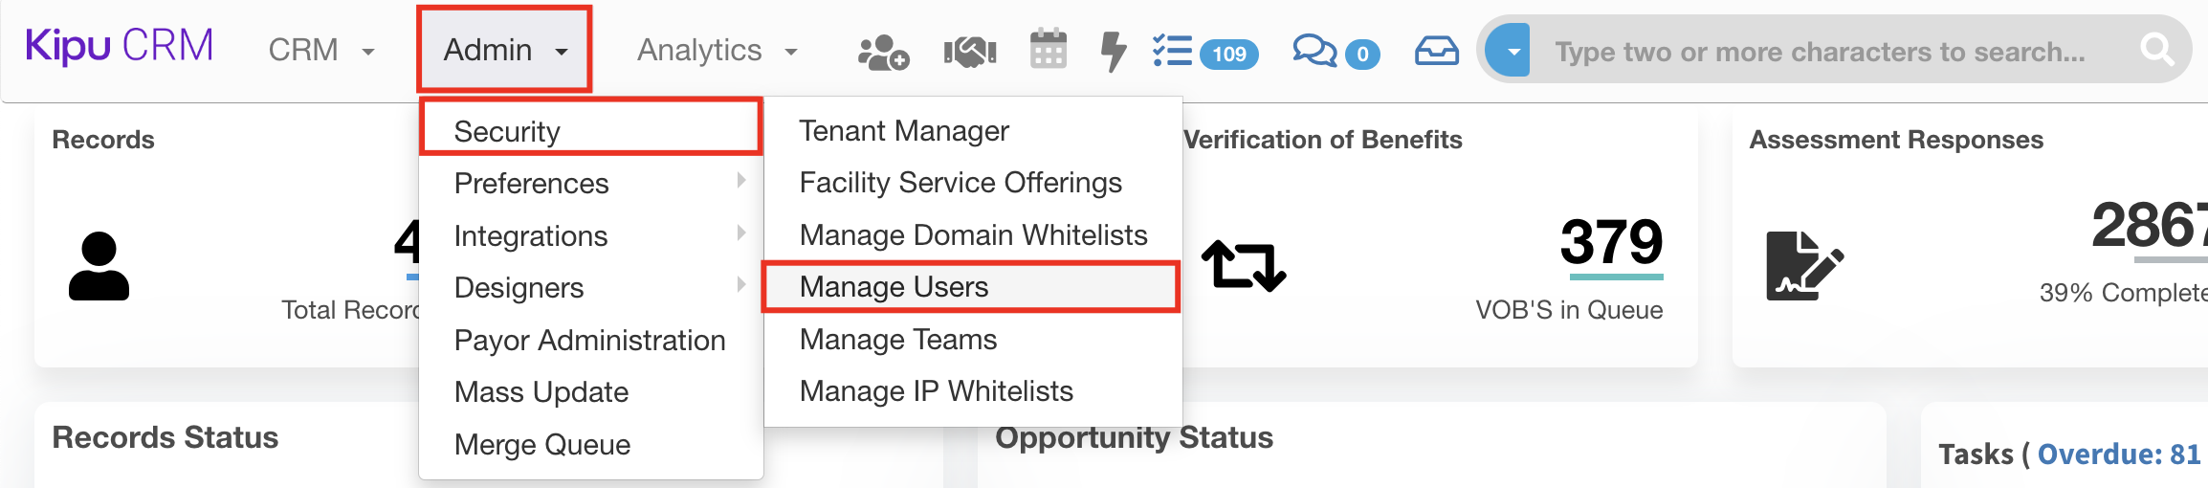Image resolution: width=2208 pixels, height=488 pixels.
Task: Click the lightning bolt quick actions icon
Action: [x=1113, y=52]
